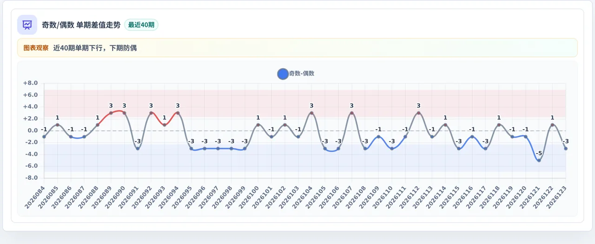Click the -5 data point at 2026121
Image resolution: width=595 pixels, height=244 pixels.
pos(539,160)
